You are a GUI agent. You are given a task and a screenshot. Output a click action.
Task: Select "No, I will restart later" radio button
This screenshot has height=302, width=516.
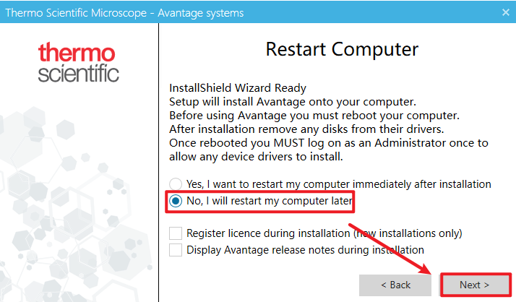(175, 200)
